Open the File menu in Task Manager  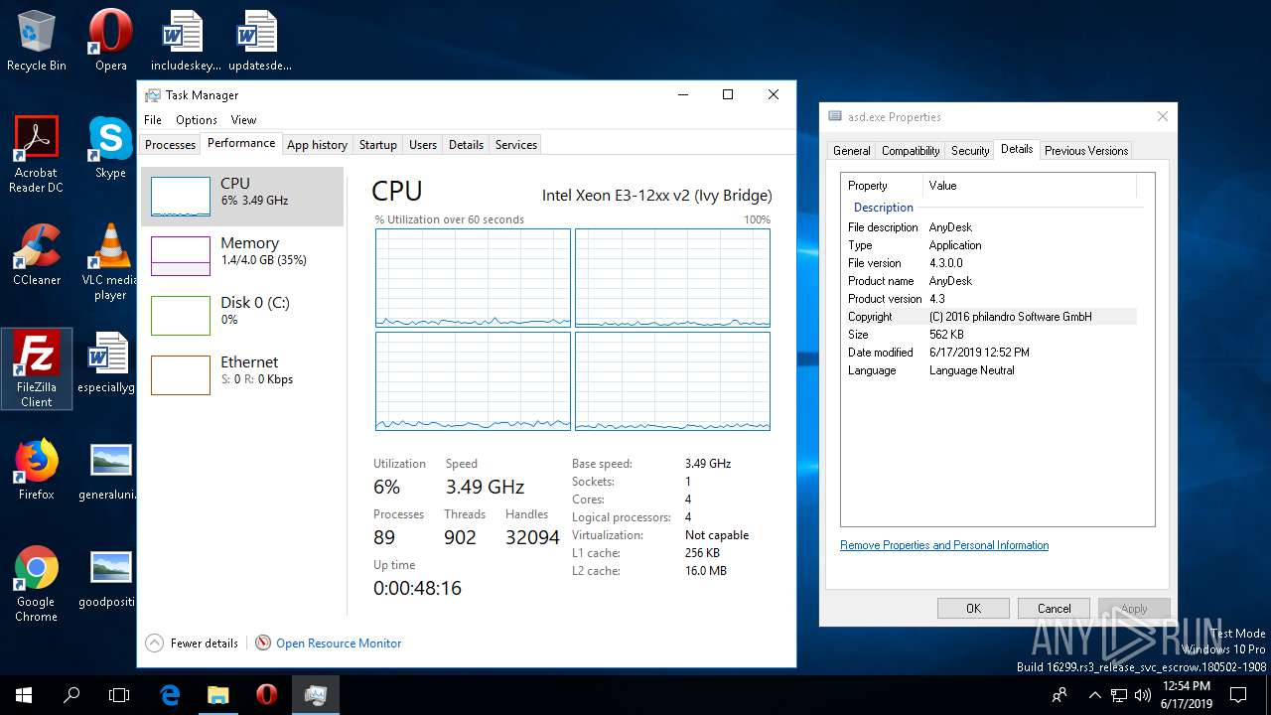[x=153, y=120]
